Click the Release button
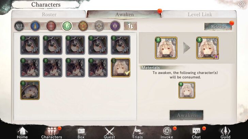The height and width of the screenshot is (139, 248). click(x=218, y=26)
